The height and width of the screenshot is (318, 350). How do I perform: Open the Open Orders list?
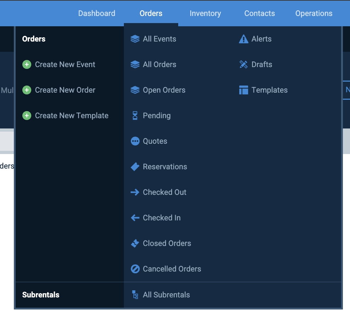point(164,90)
